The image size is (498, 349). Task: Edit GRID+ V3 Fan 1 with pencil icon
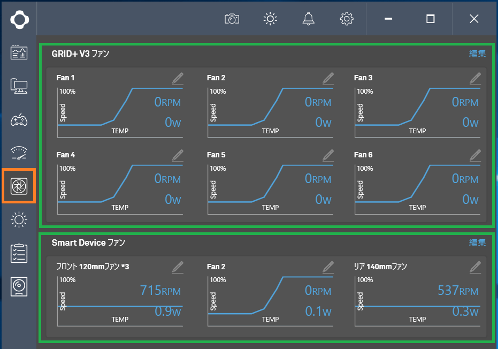tap(178, 79)
